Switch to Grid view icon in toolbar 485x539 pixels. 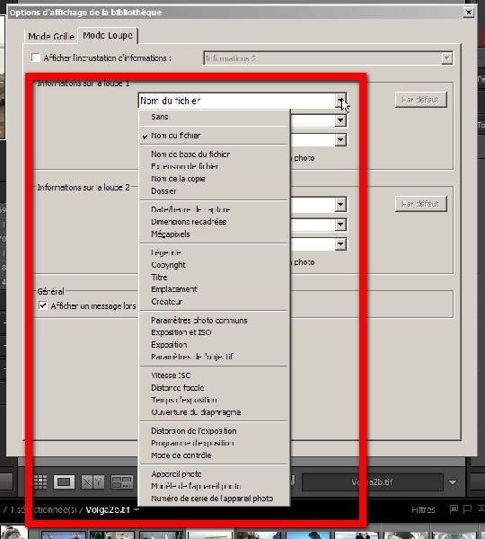40,482
